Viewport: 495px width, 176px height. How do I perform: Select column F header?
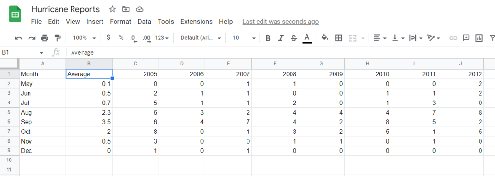(275, 64)
